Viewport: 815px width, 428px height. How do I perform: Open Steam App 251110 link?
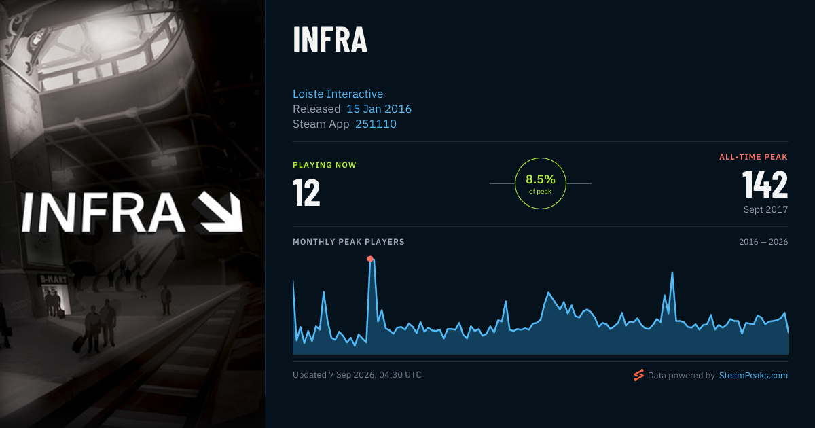[376, 124]
